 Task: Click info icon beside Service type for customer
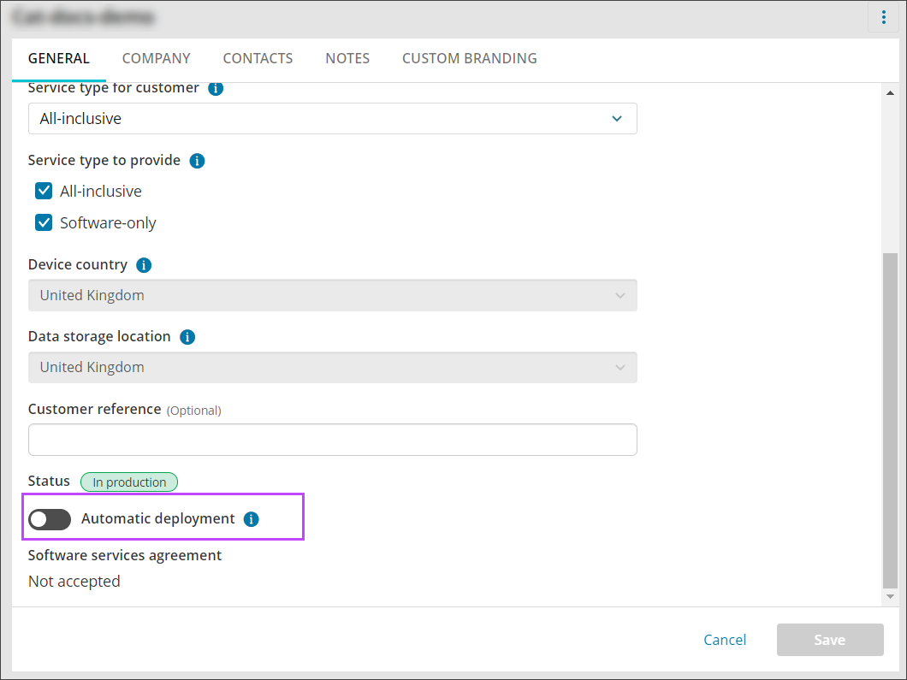click(216, 88)
